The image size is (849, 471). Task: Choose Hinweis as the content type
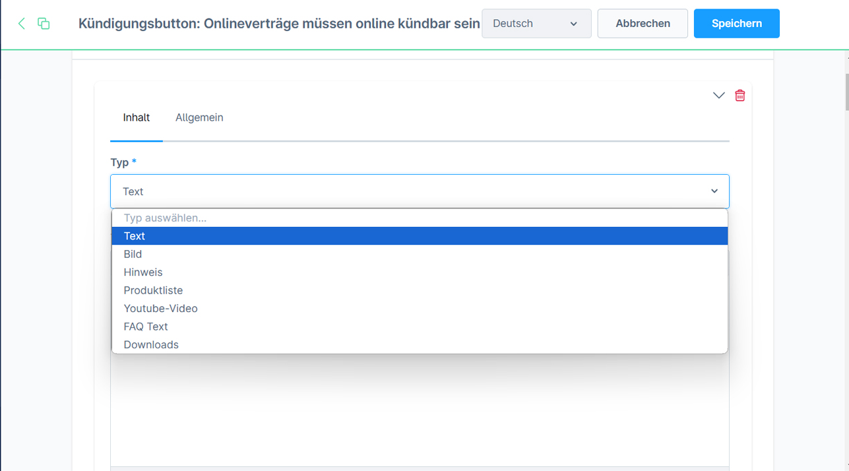pos(143,272)
